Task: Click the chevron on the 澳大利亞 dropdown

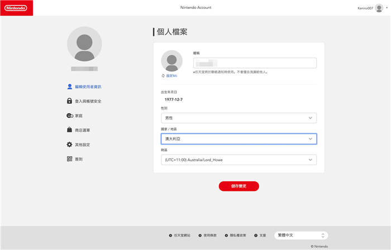Action: click(x=311, y=139)
